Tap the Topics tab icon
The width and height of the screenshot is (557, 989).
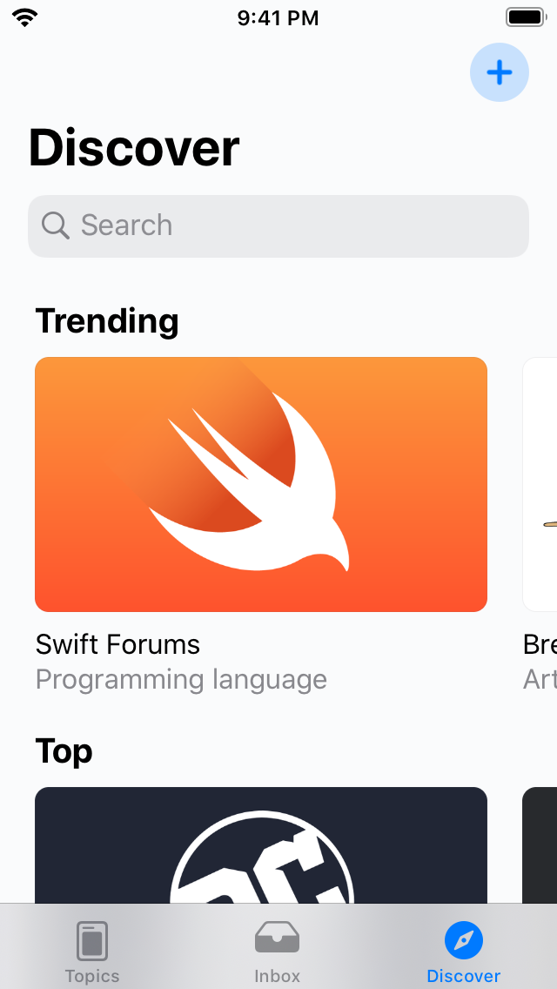pos(92,941)
